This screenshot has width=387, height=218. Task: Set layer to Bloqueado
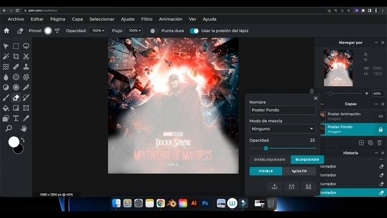307,160
